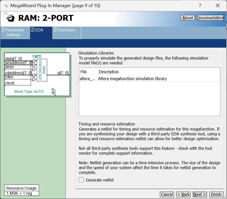Viewport: 227px width, 199px height.
Task: Switch to Parameter Settings tab
Action: click(15, 33)
